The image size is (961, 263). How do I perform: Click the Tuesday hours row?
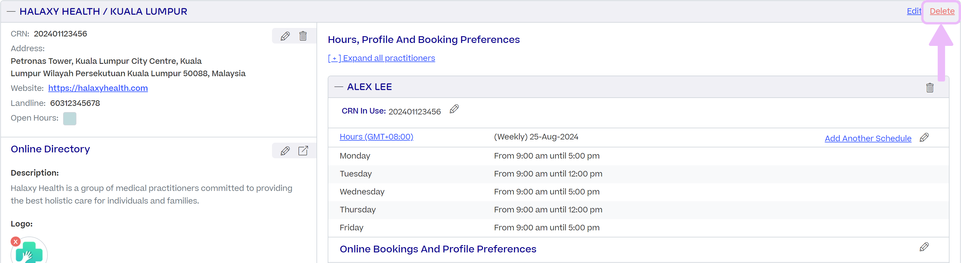point(638,174)
